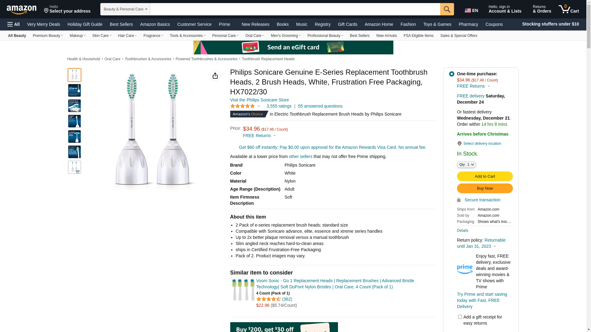This screenshot has height=332, width=591.
Task: Click the Add to Cart button
Action: [x=484, y=176]
